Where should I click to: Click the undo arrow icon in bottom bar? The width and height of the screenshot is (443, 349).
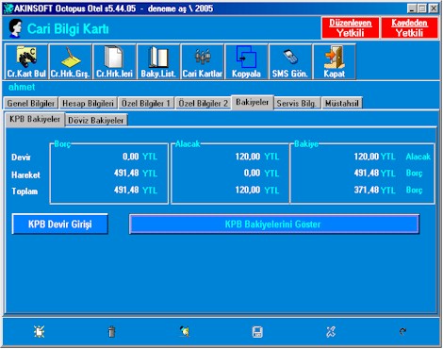(x=403, y=331)
